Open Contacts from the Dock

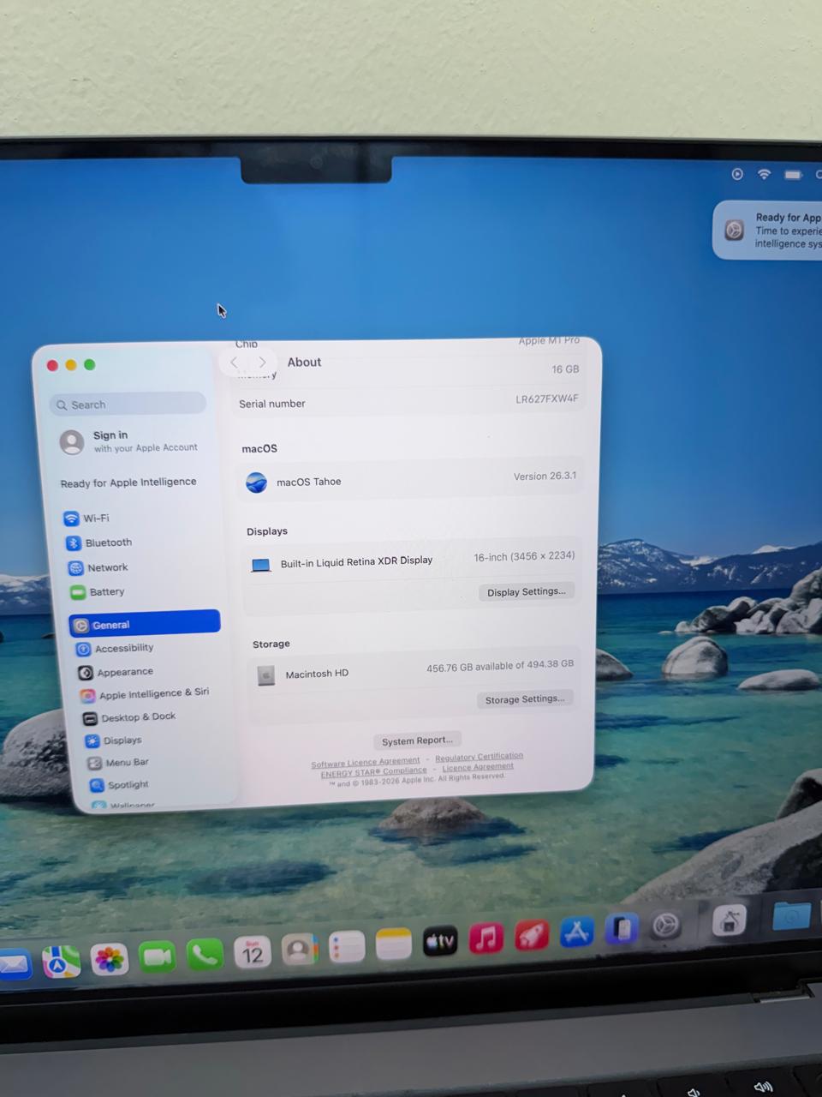pos(300,949)
